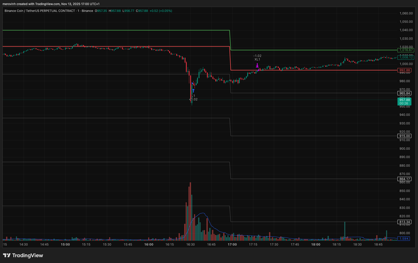Viewport: 418px width, 263px height.
Task: Click the 915.00 level price label
Action: click(405, 136)
